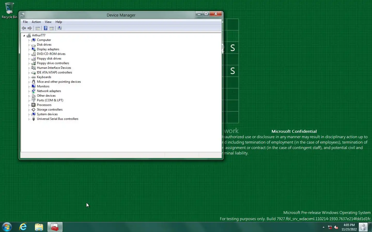Open the clock showing 4:05 PM
This screenshot has height=232, width=372.
[x=349, y=227]
